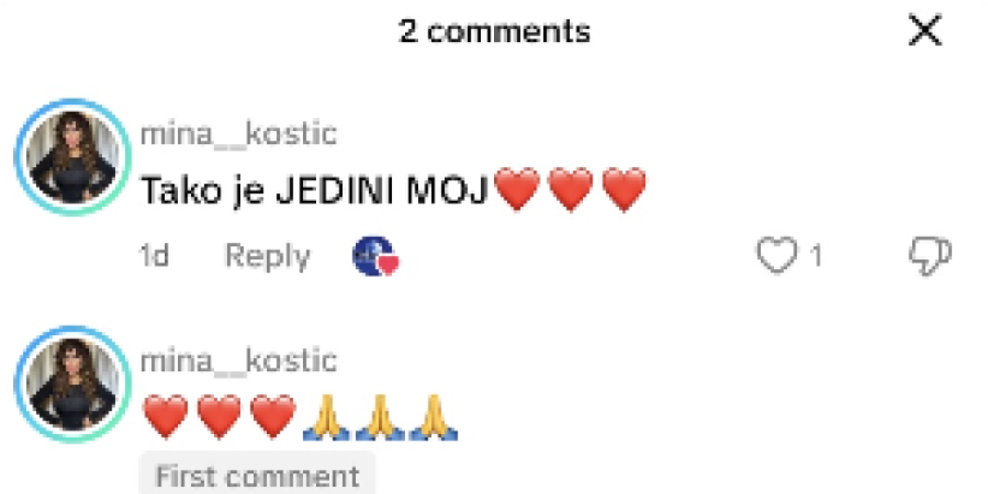
Task: Reply to mina__kostic's first comment
Action: [268, 256]
